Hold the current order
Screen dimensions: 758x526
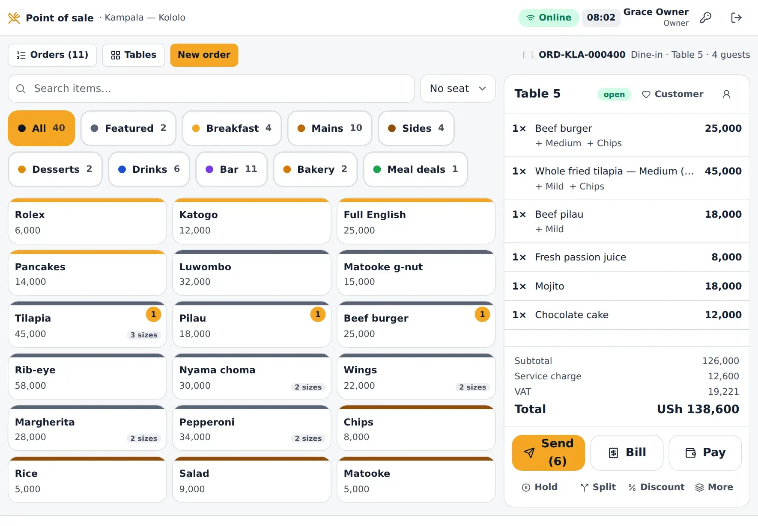coord(540,487)
